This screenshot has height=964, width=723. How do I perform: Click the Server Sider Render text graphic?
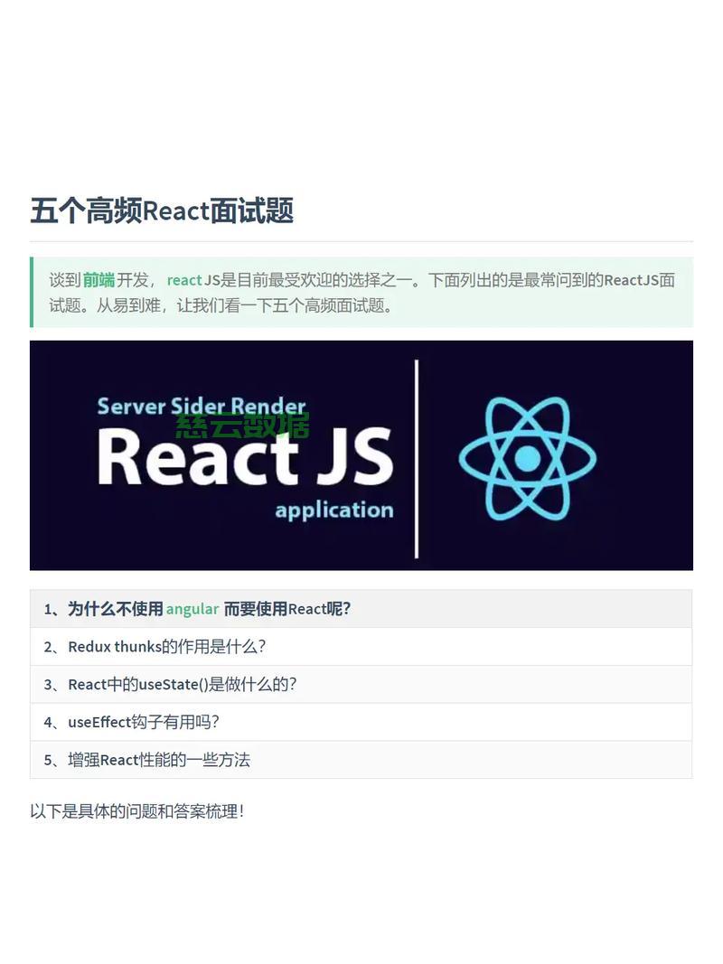[x=201, y=407]
